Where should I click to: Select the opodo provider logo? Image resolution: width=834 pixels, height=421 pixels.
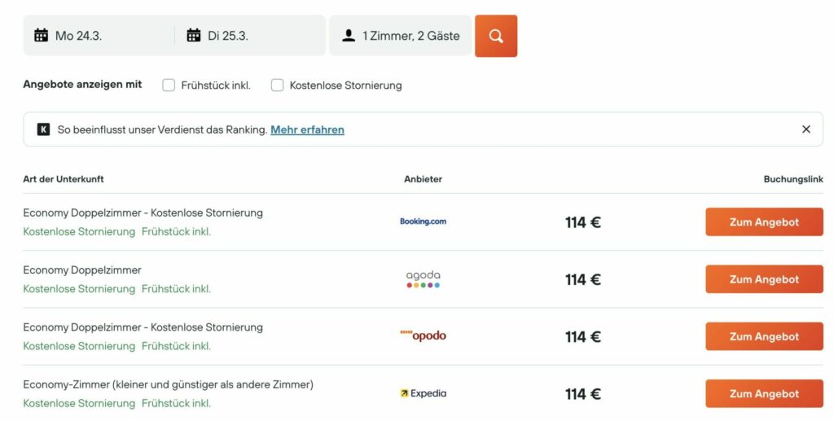point(423,335)
